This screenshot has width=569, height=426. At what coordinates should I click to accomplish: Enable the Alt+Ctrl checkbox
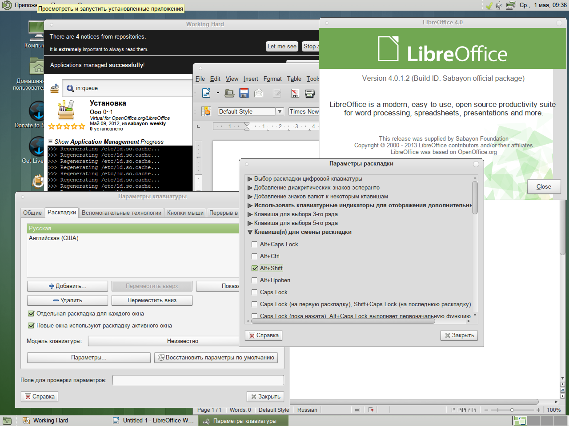pyautogui.click(x=255, y=256)
